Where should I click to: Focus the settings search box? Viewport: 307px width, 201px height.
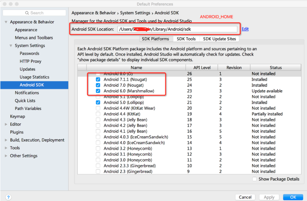pos(37,13)
